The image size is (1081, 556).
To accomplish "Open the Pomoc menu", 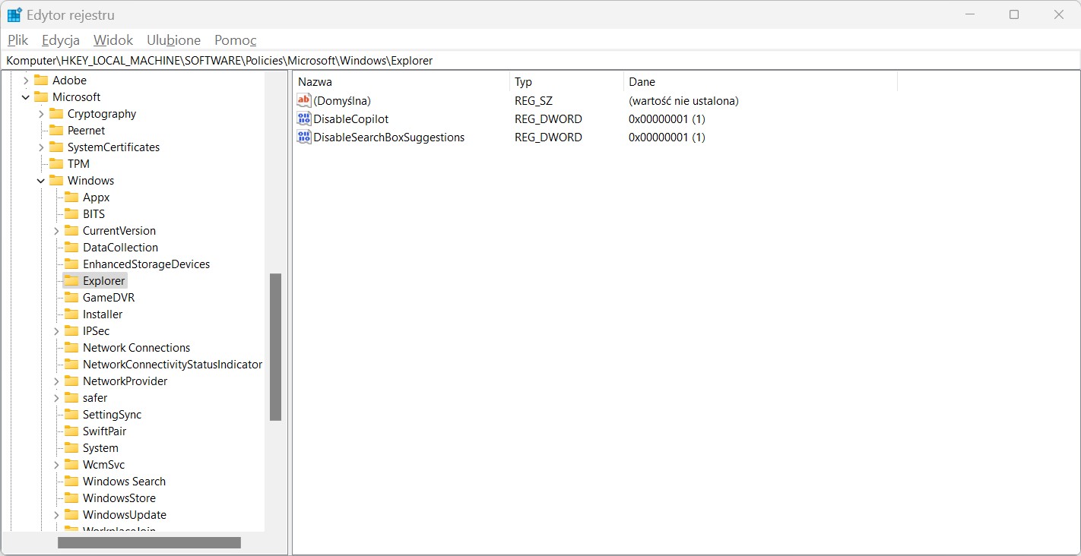I will [236, 40].
